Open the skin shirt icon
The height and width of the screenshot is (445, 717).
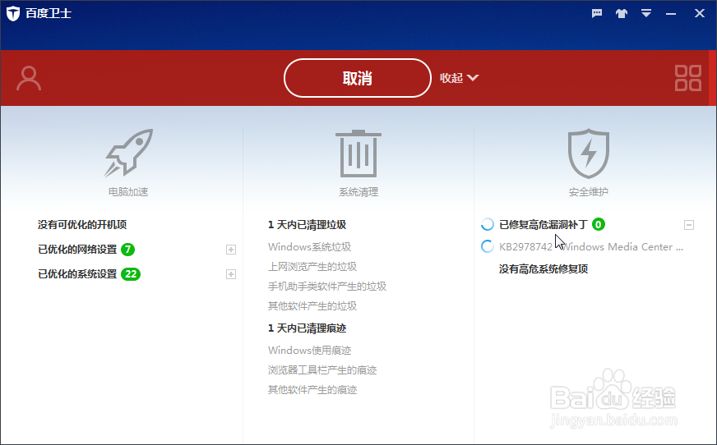[x=622, y=13]
